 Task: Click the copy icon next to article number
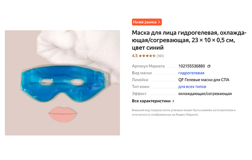pos(209,66)
